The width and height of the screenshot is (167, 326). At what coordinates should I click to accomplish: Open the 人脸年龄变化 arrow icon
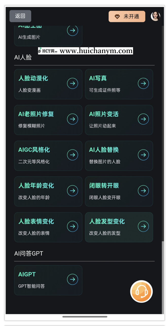point(72,190)
